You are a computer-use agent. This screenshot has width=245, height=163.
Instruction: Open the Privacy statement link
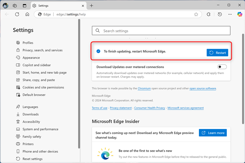click(x=121, y=108)
